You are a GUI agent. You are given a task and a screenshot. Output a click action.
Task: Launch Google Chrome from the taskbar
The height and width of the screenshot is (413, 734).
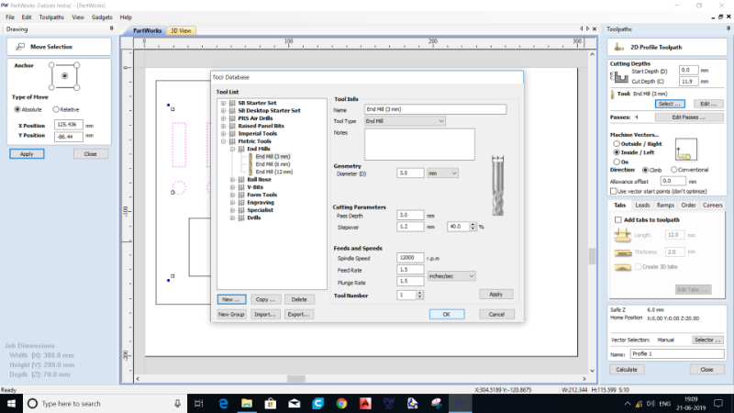(x=341, y=403)
